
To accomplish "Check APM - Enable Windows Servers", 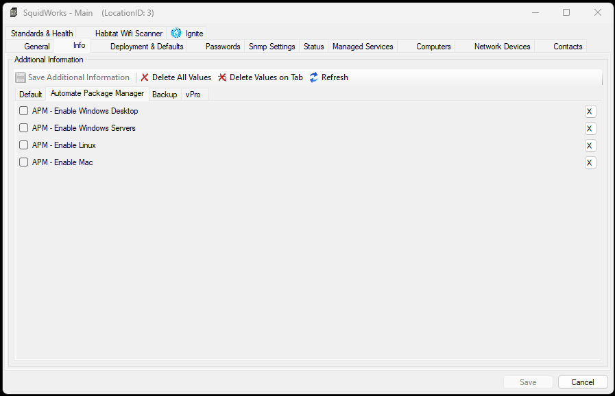I will [x=24, y=128].
